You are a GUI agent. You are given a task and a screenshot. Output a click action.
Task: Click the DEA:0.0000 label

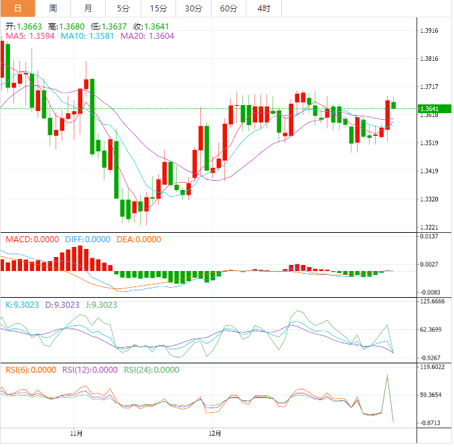coord(139,240)
